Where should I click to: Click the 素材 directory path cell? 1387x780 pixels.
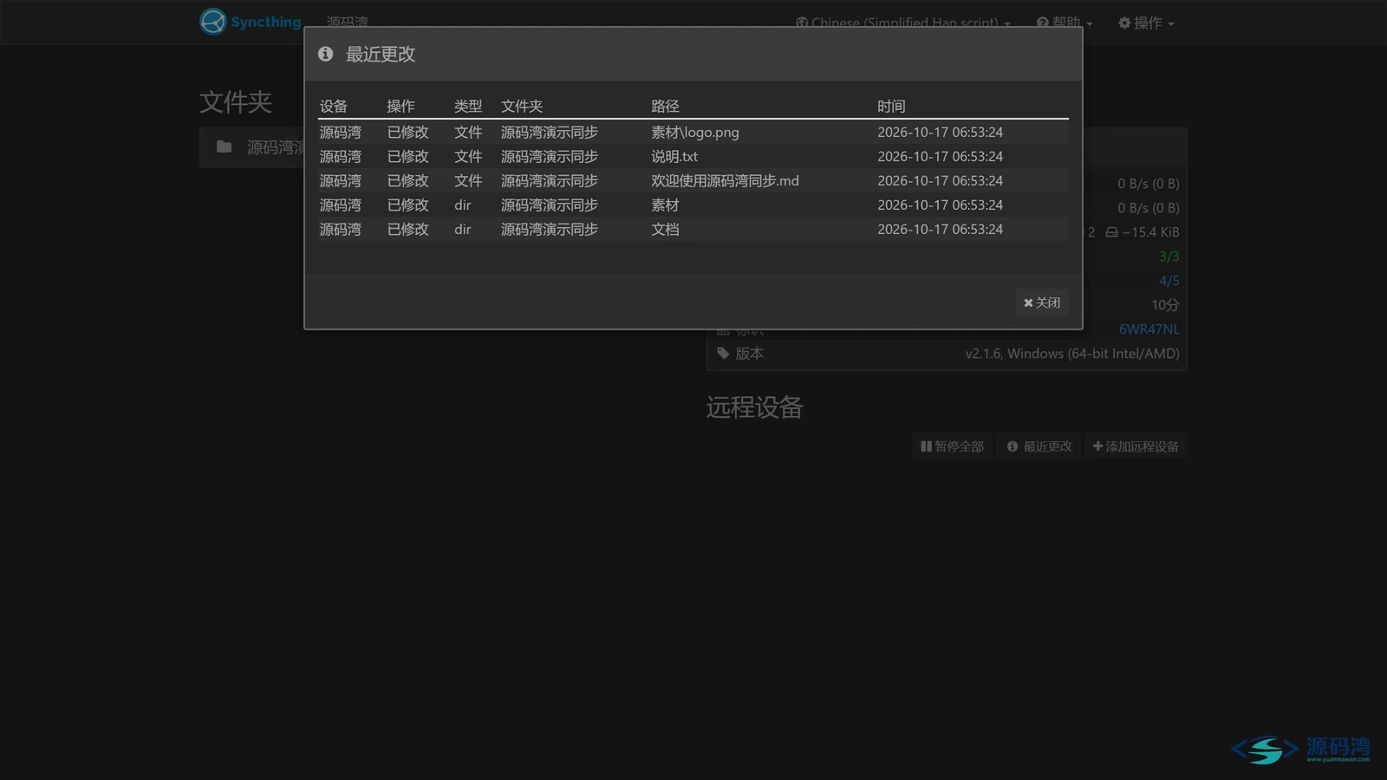click(x=665, y=205)
